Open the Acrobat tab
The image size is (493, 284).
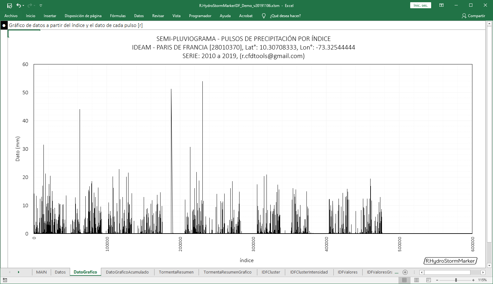click(246, 16)
